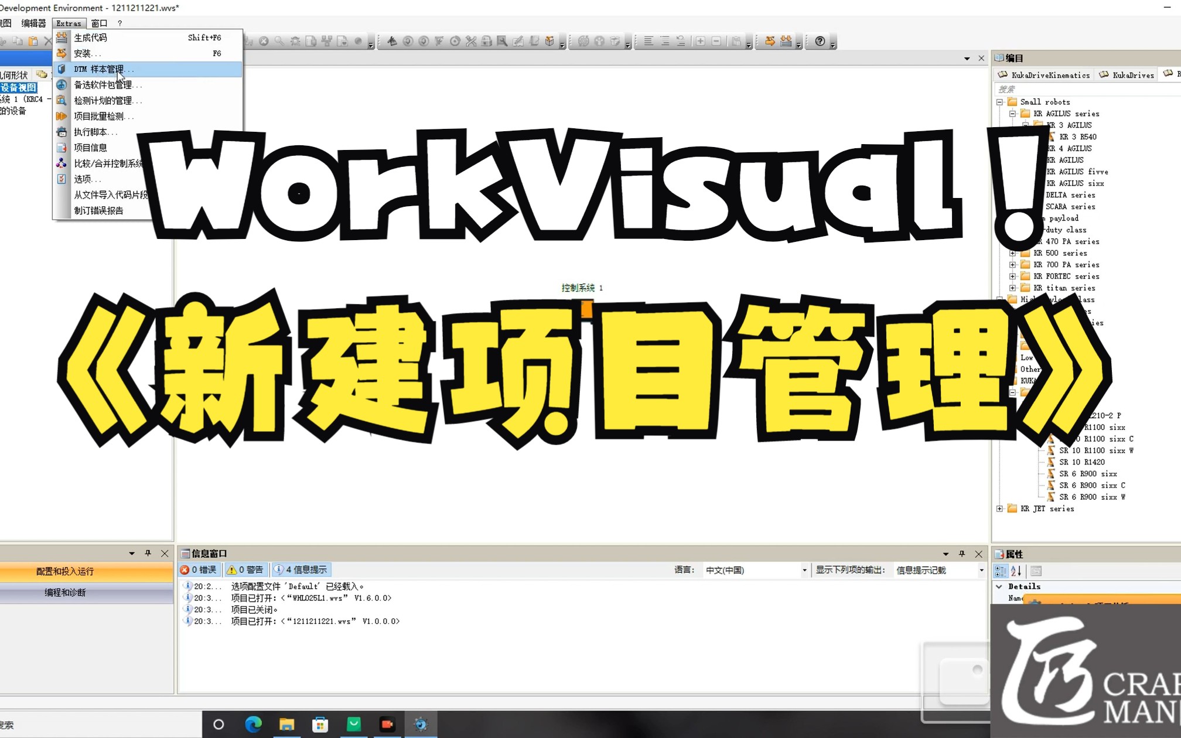The height and width of the screenshot is (738, 1181).
Task: Collapse the Details section chevron
Action: point(999,586)
